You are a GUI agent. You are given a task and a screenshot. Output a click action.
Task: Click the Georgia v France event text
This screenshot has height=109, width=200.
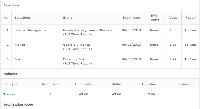point(76,45)
